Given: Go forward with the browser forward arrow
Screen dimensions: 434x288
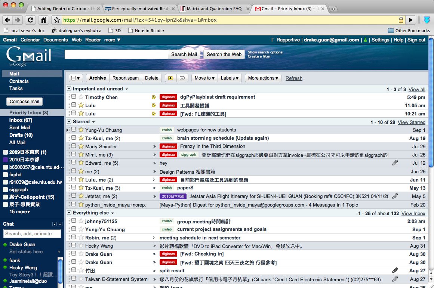Looking at the screenshot, I should [18, 20].
